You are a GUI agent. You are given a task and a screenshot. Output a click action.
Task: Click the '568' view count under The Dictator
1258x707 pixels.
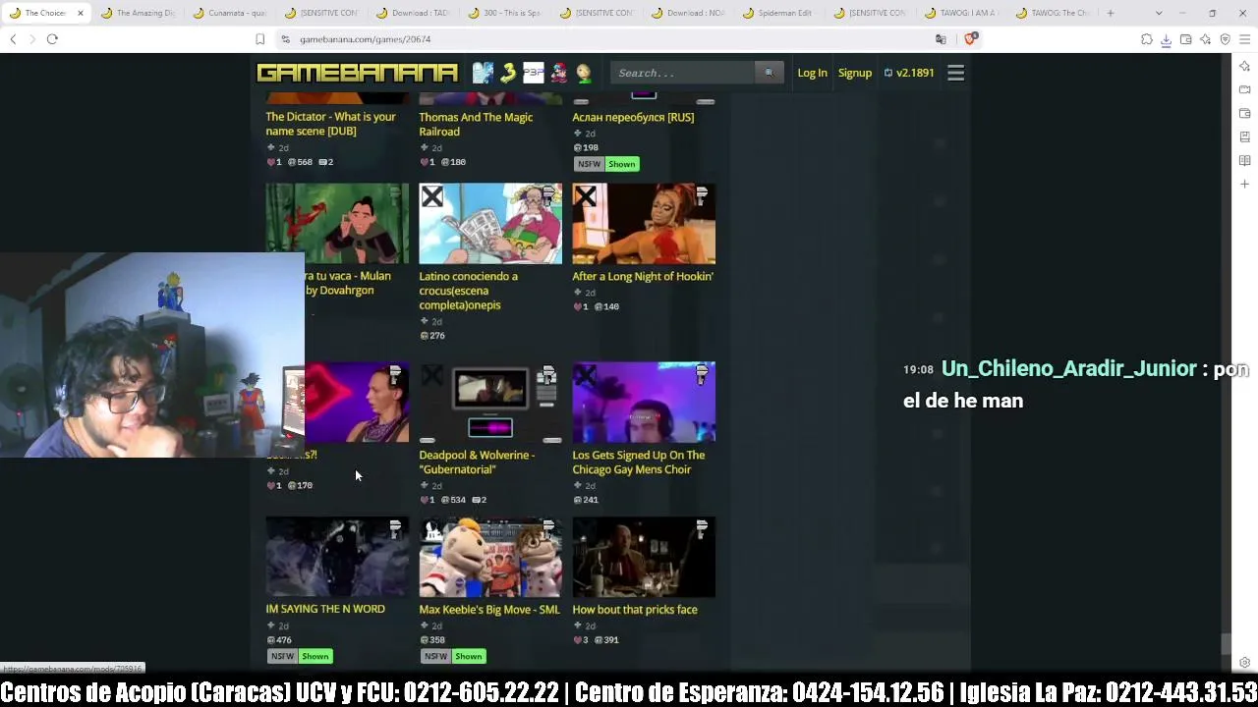pyautogui.click(x=300, y=162)
